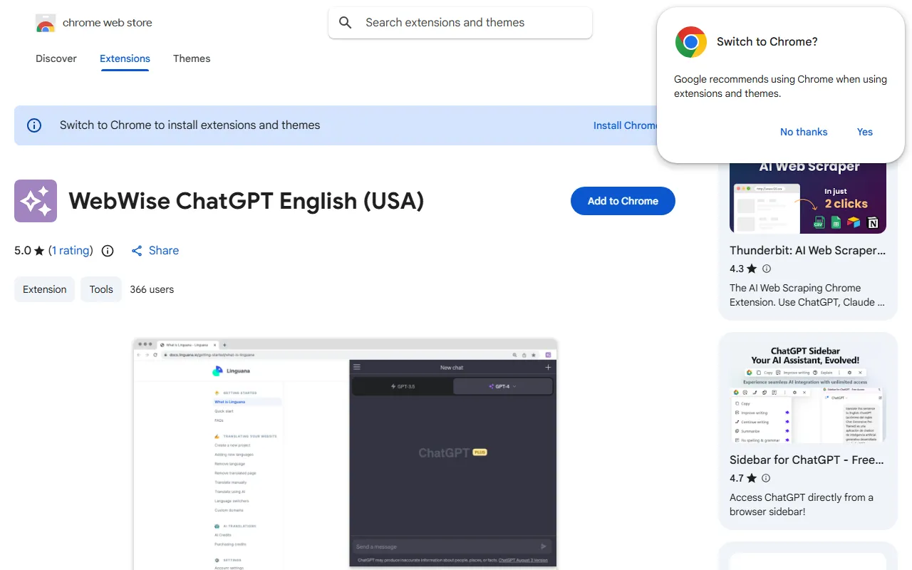Focus the Search extensions and themes field
The height and width of the screenshot is (570, 912).
(x=470, y=23)
